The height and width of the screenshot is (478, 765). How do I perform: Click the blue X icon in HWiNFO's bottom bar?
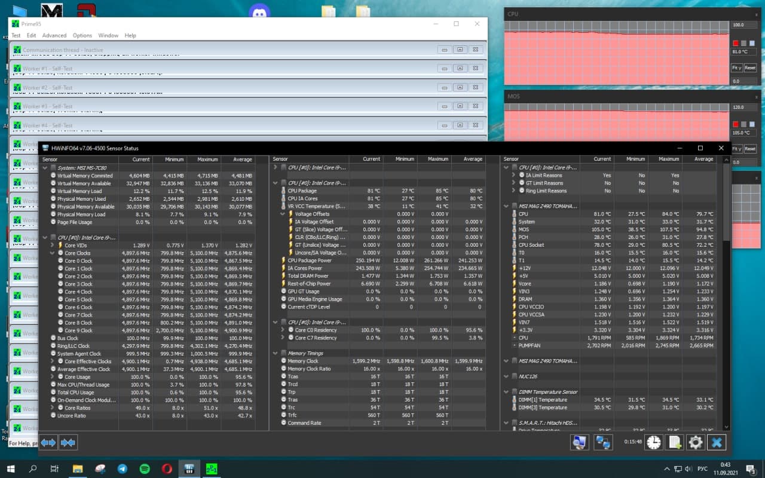[717, 442]
